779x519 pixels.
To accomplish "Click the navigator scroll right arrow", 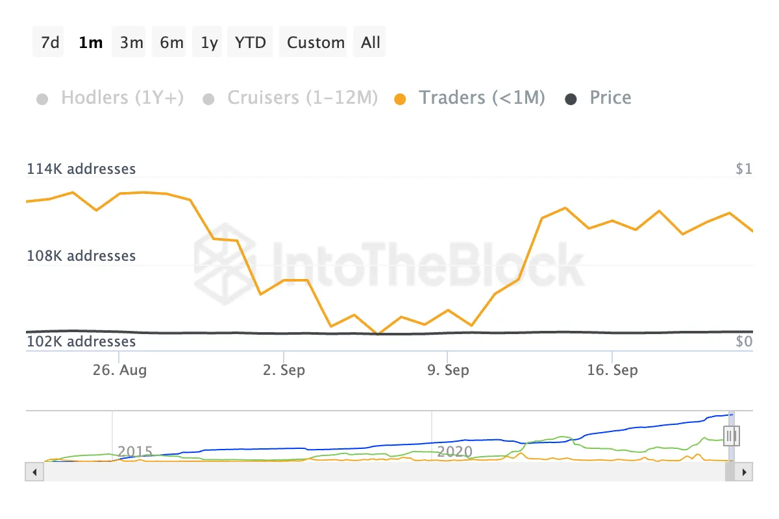I will (x=745, y=472).
